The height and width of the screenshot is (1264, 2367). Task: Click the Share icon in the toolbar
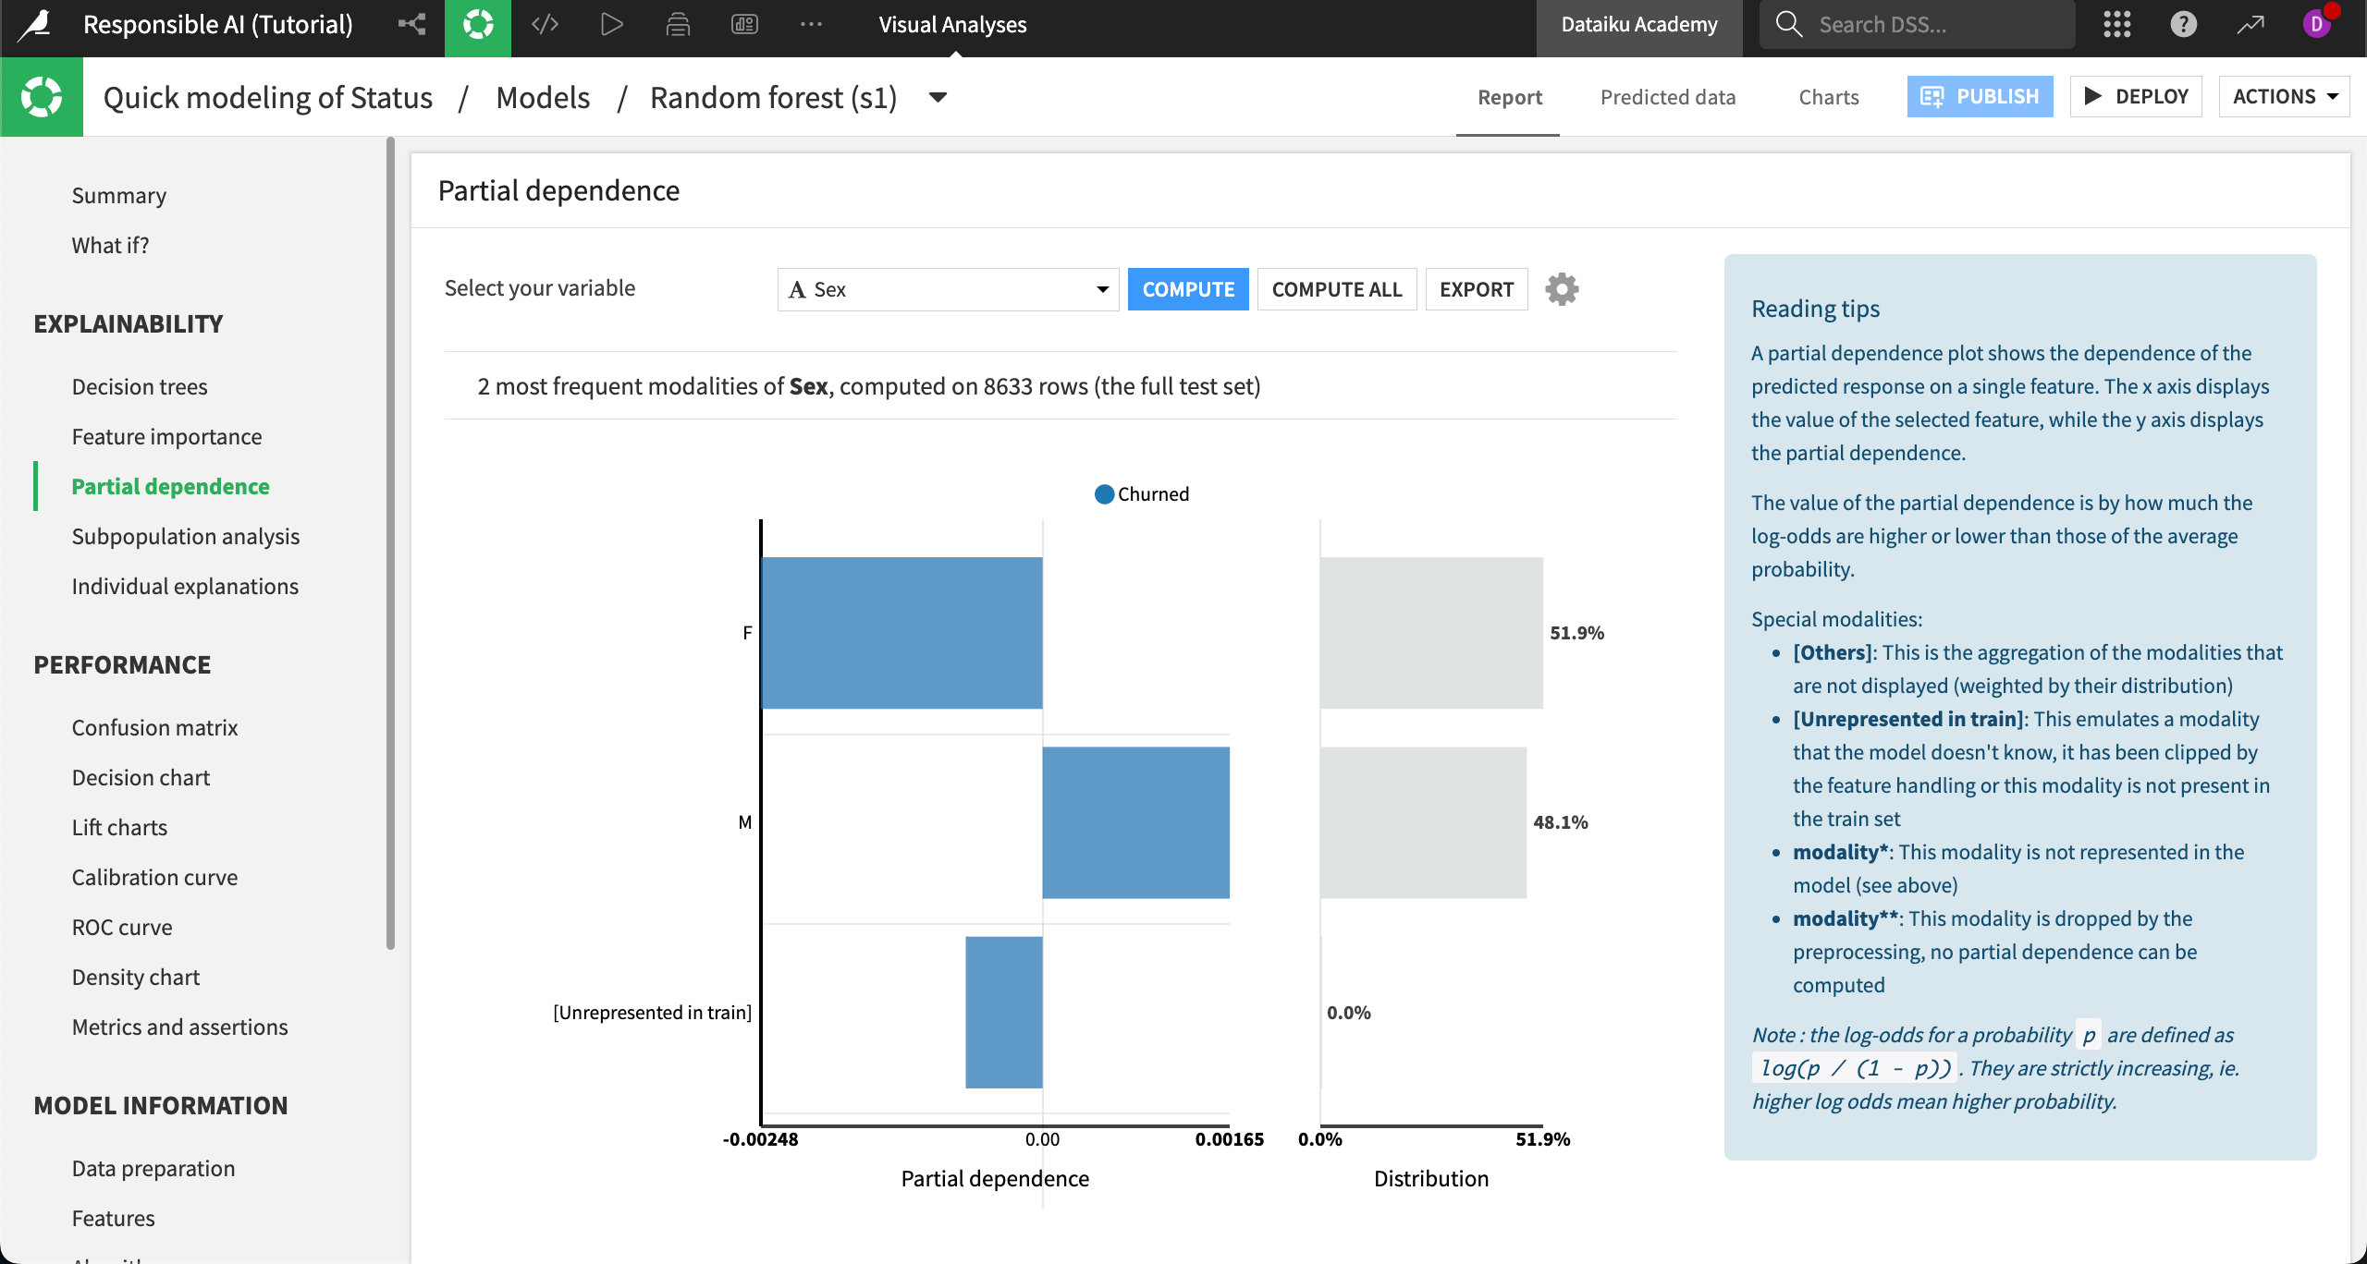point(411,23)
